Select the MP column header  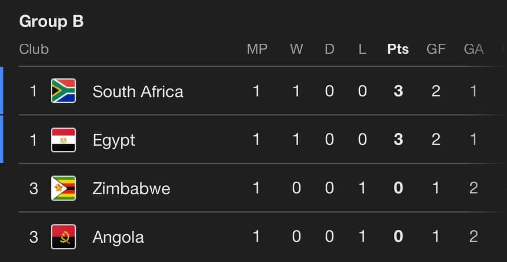[x=257, y=49]
